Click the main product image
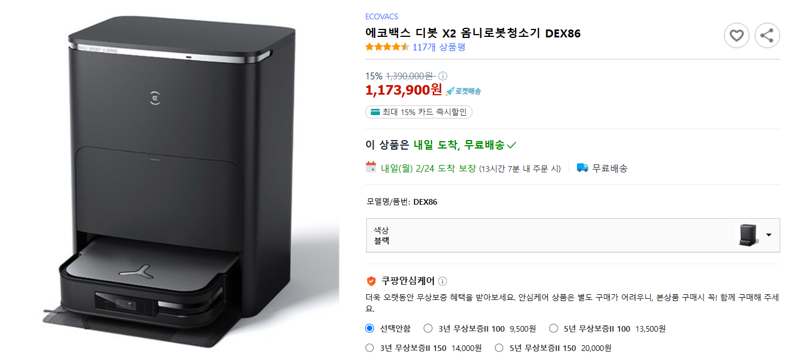787x364 pixels. pos(170,181)
